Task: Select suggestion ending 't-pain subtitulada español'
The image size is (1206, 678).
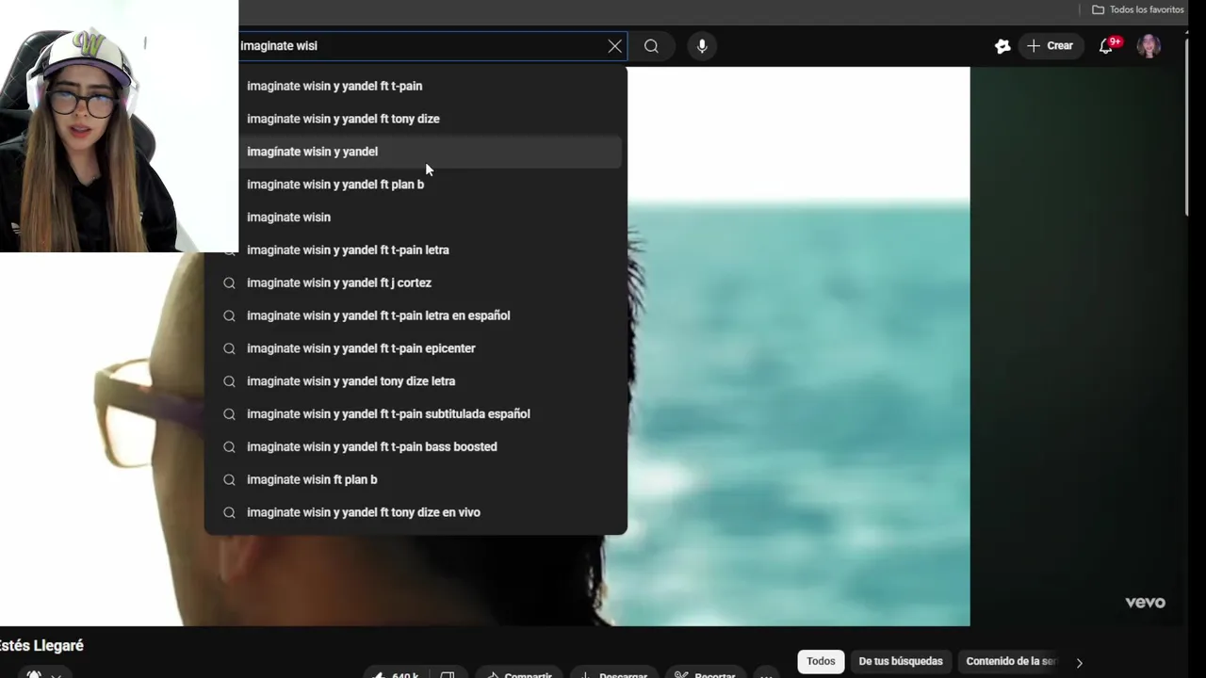Action: coord(416,414)
